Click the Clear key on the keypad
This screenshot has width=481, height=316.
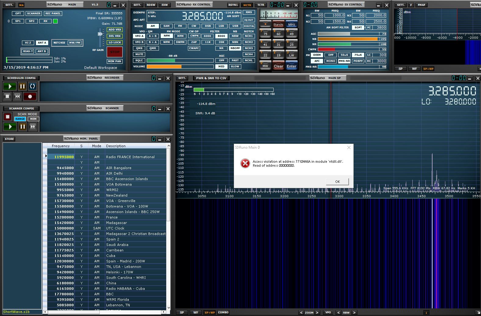coord(278,65)
